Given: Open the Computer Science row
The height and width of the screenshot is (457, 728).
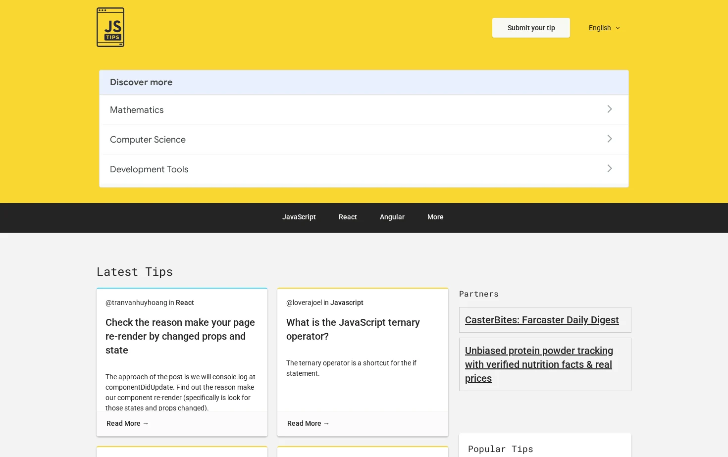Looking at the screenshot, I should (x=364, y=140).
